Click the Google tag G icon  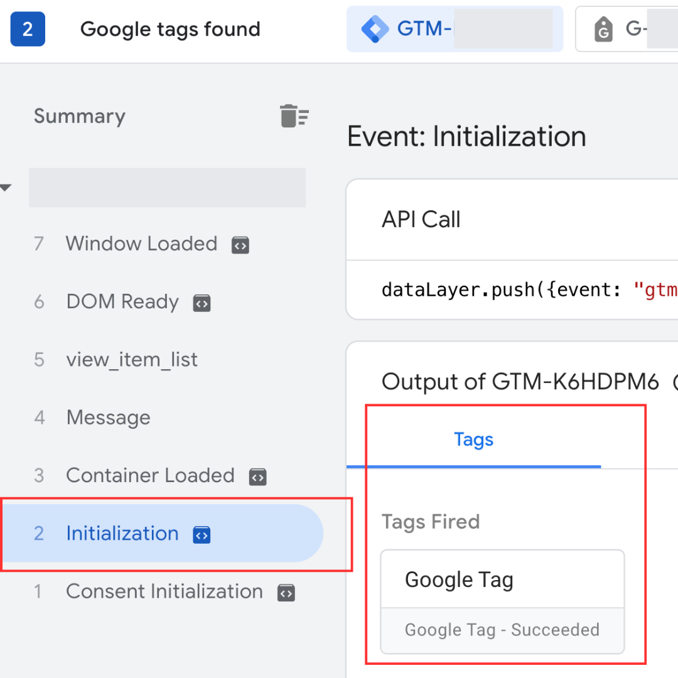point(604,30)
